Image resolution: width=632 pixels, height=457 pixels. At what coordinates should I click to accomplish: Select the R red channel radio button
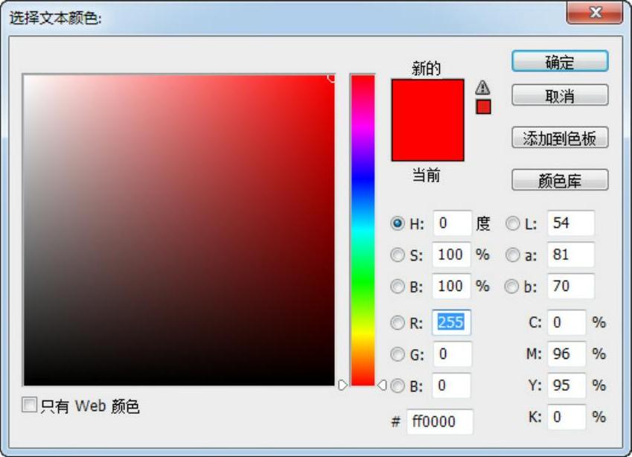point(398,323)
